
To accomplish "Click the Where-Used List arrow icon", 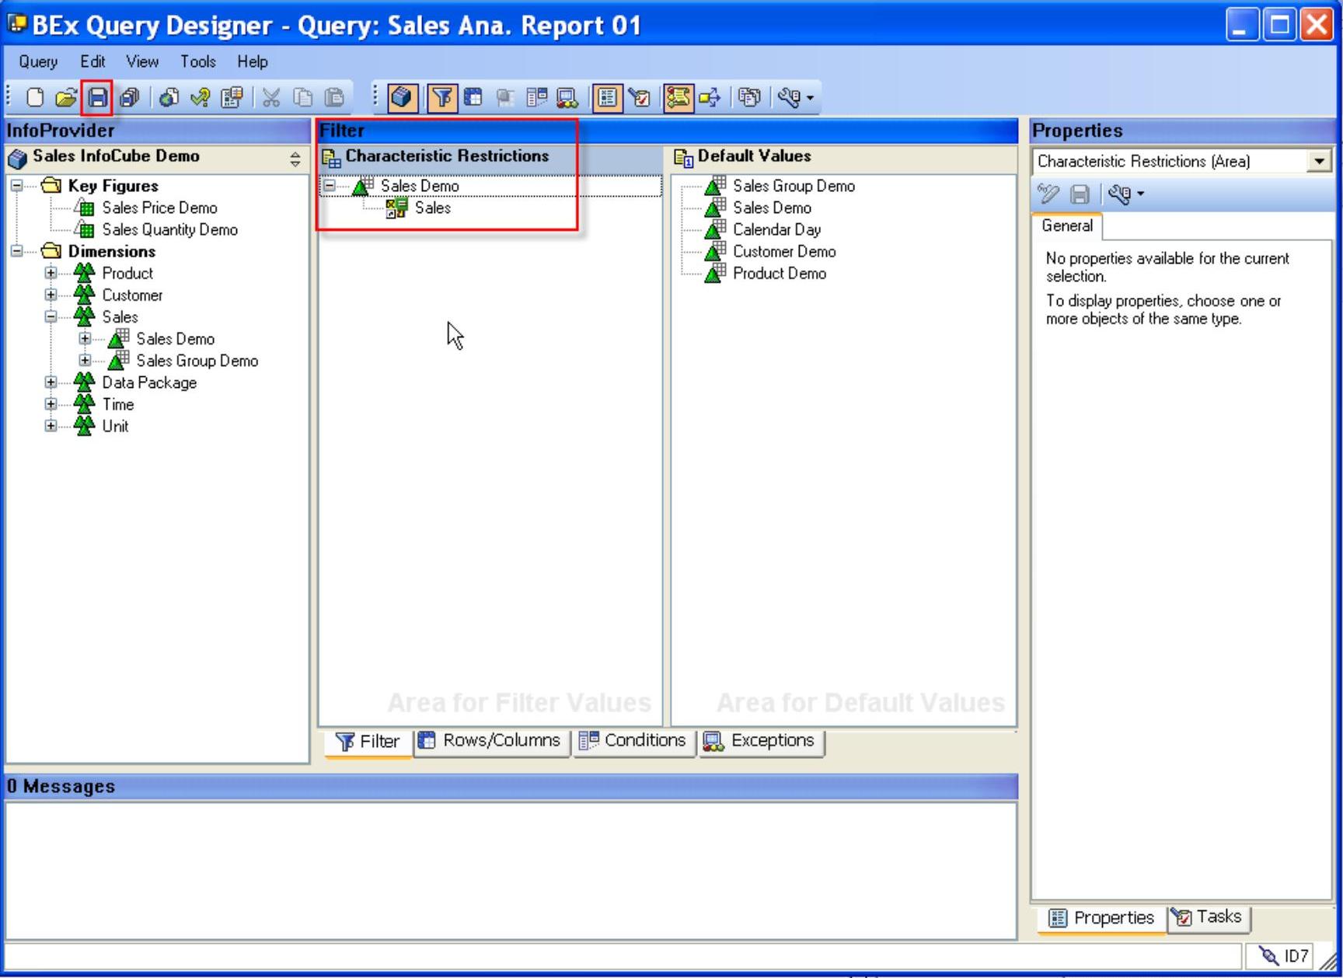I will (x=710, y=97).
